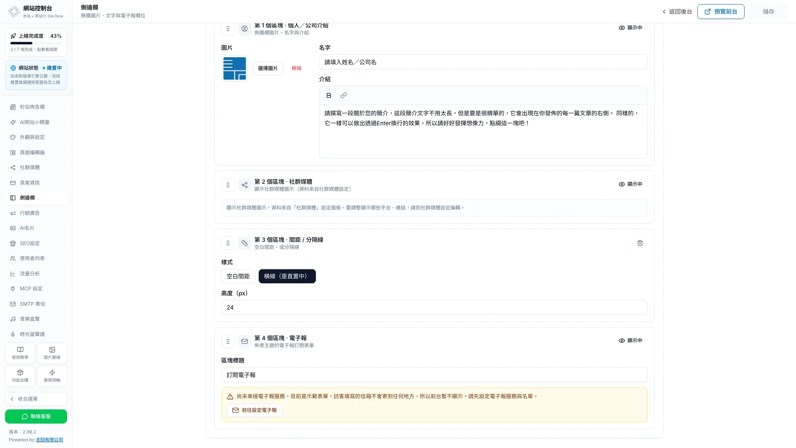
Task: Click the ruler icon of block 3 spacing
Action: (x=245, y=243)
